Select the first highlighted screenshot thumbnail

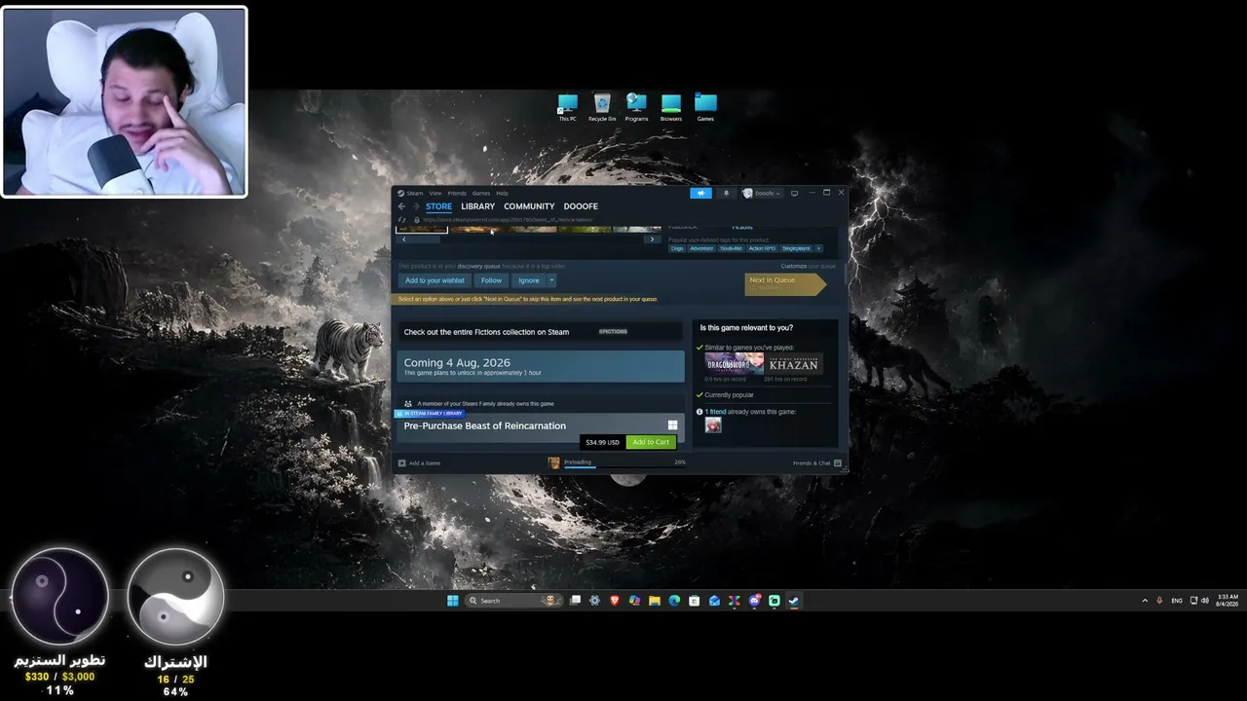click(422, 230)
